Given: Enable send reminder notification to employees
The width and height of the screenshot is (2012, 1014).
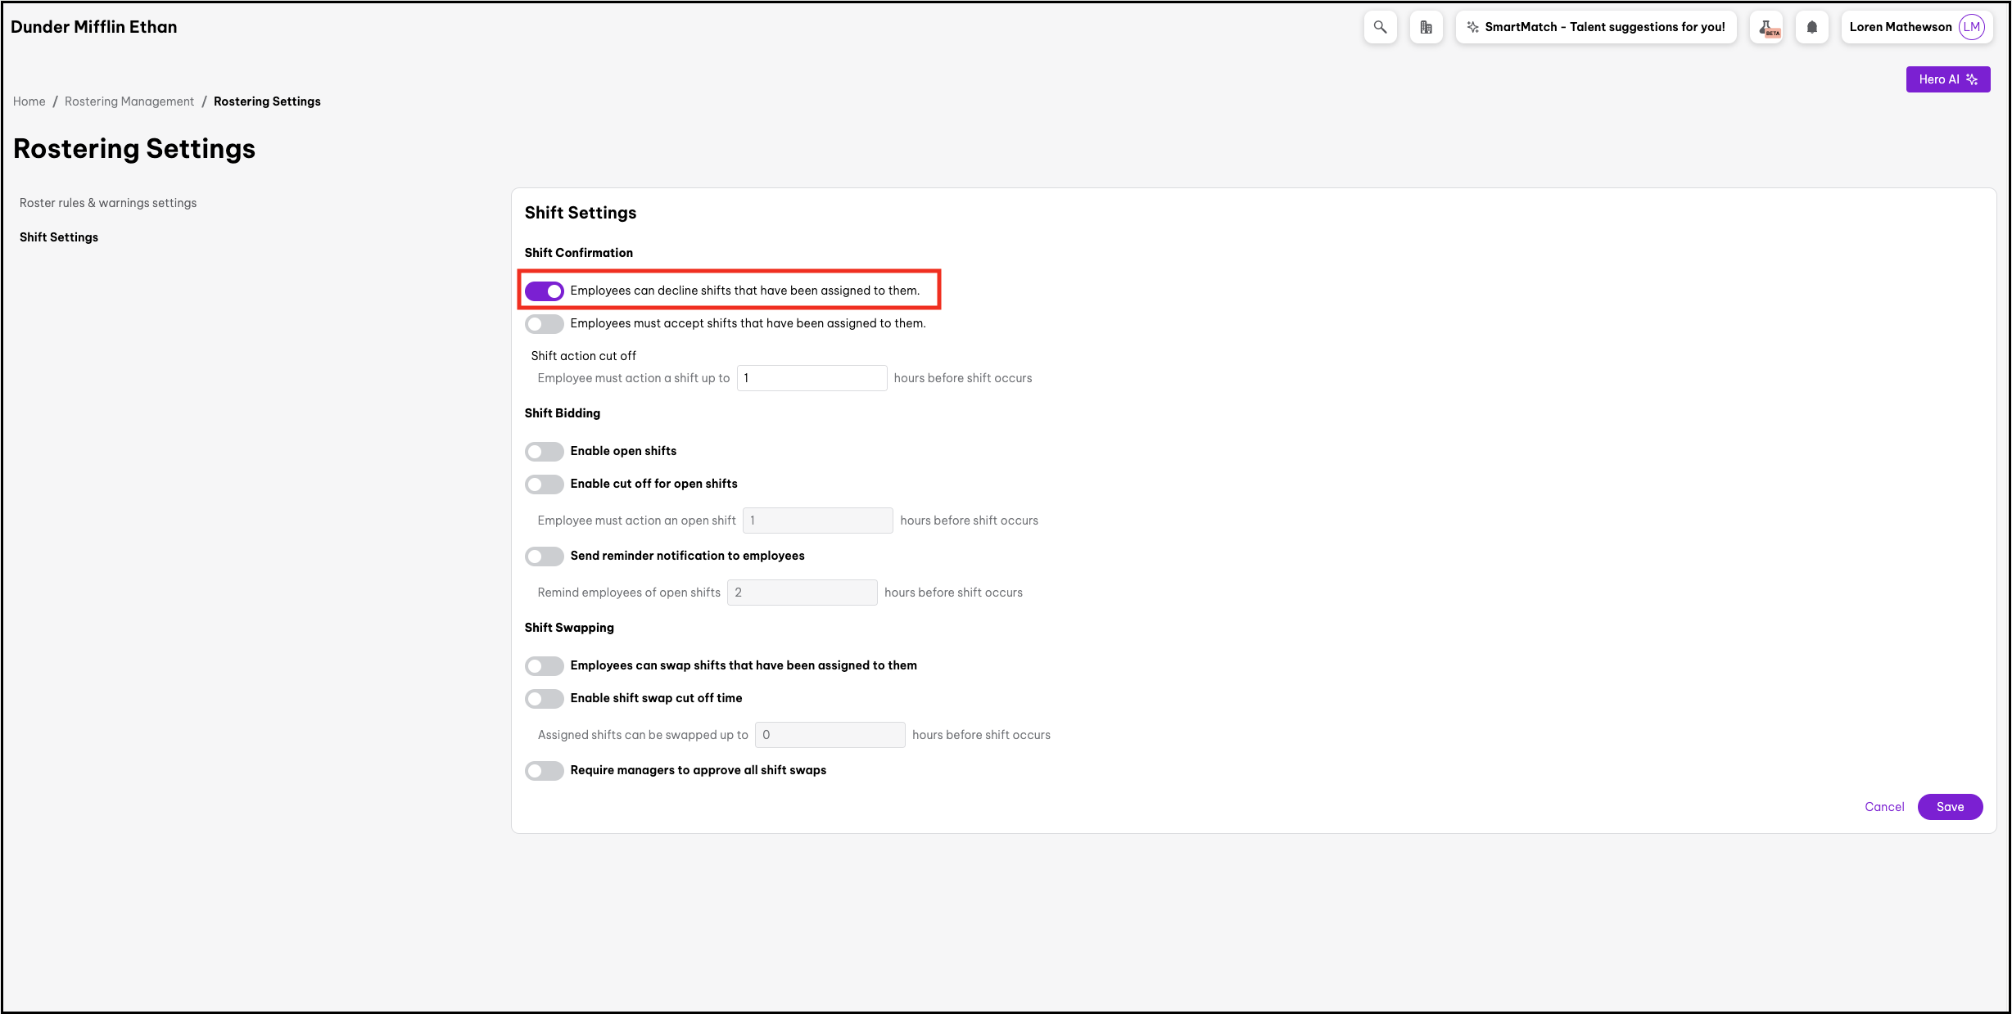Looking at the screenshot, I should point(545,556).
